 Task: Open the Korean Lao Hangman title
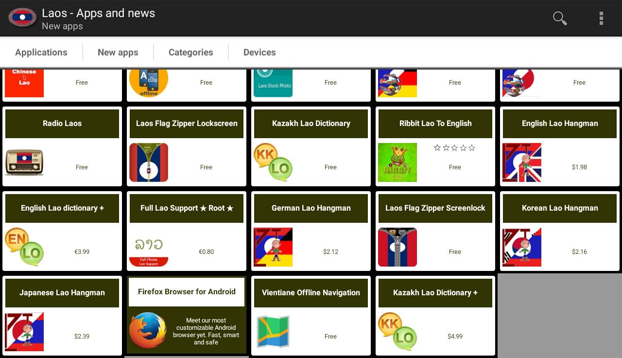[560, 208]
